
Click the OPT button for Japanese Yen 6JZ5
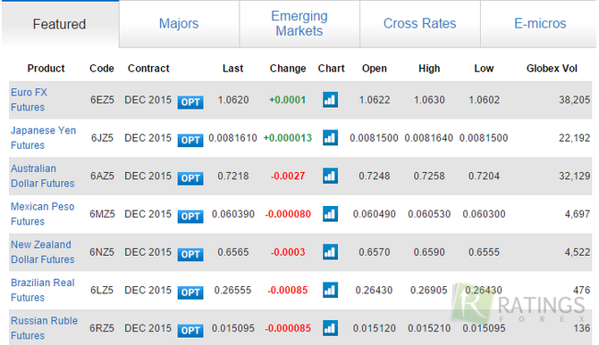click(x=190, y=140)
